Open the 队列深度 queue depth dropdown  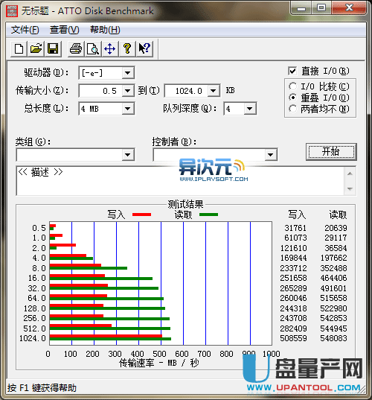250,109
